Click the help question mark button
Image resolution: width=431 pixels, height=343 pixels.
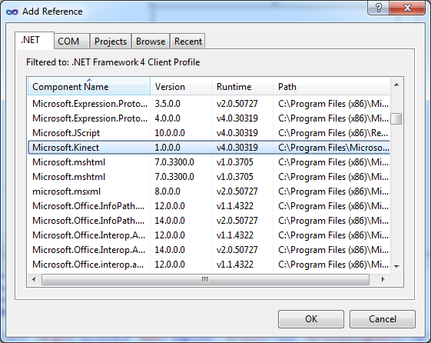(378, 8)
